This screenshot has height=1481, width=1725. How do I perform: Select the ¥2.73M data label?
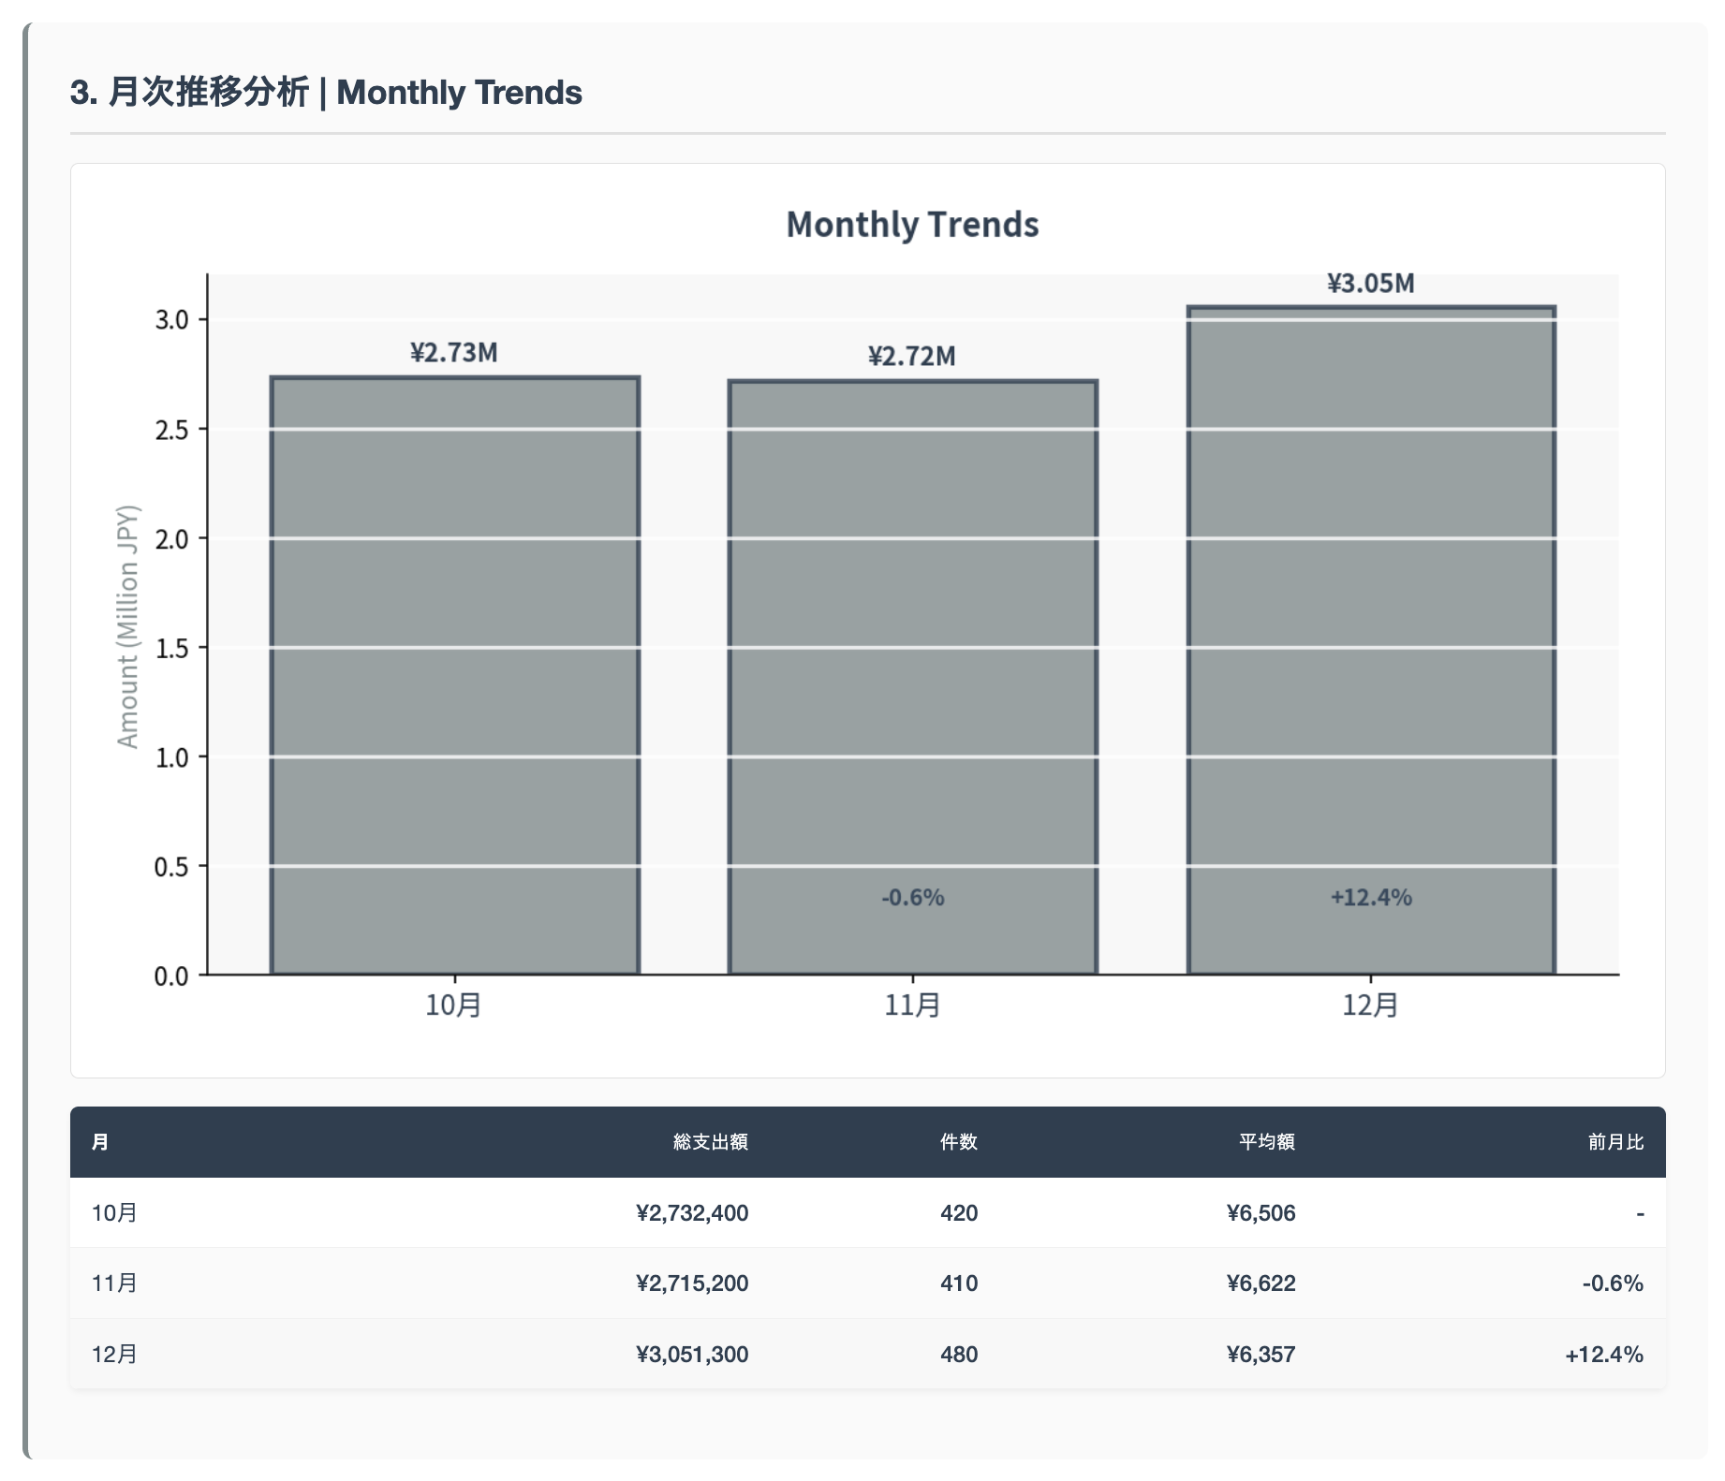(454, 353)
